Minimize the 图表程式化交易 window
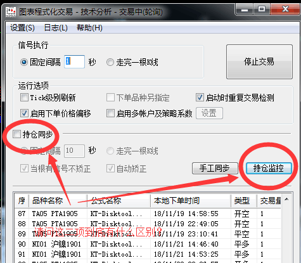301x263 pixels. coord(245,10)
